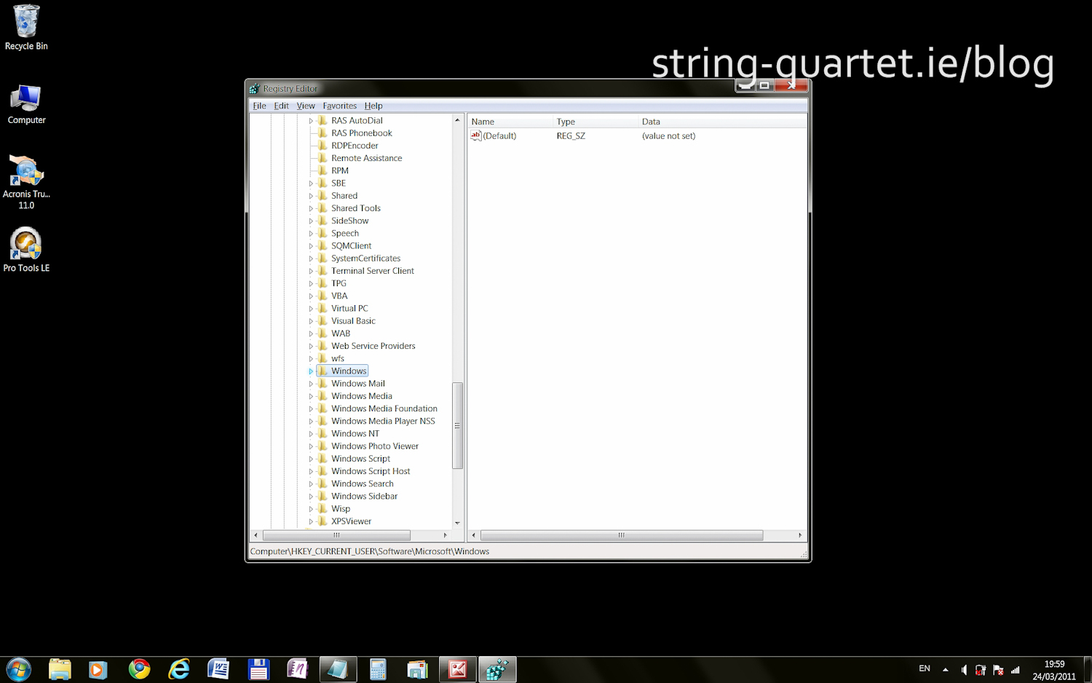1092x683 pixels.
Task: Select the Windows Search key
Action: (362, 483)
